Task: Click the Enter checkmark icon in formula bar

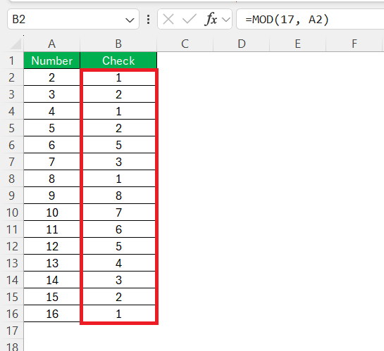Action: click(x=190, y=19)
